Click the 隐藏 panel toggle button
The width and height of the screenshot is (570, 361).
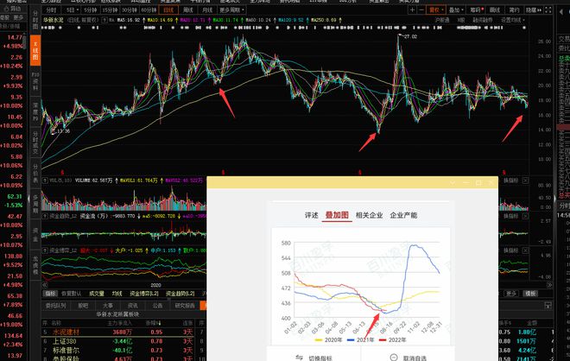pyautogui.click(x=533, y=10)
